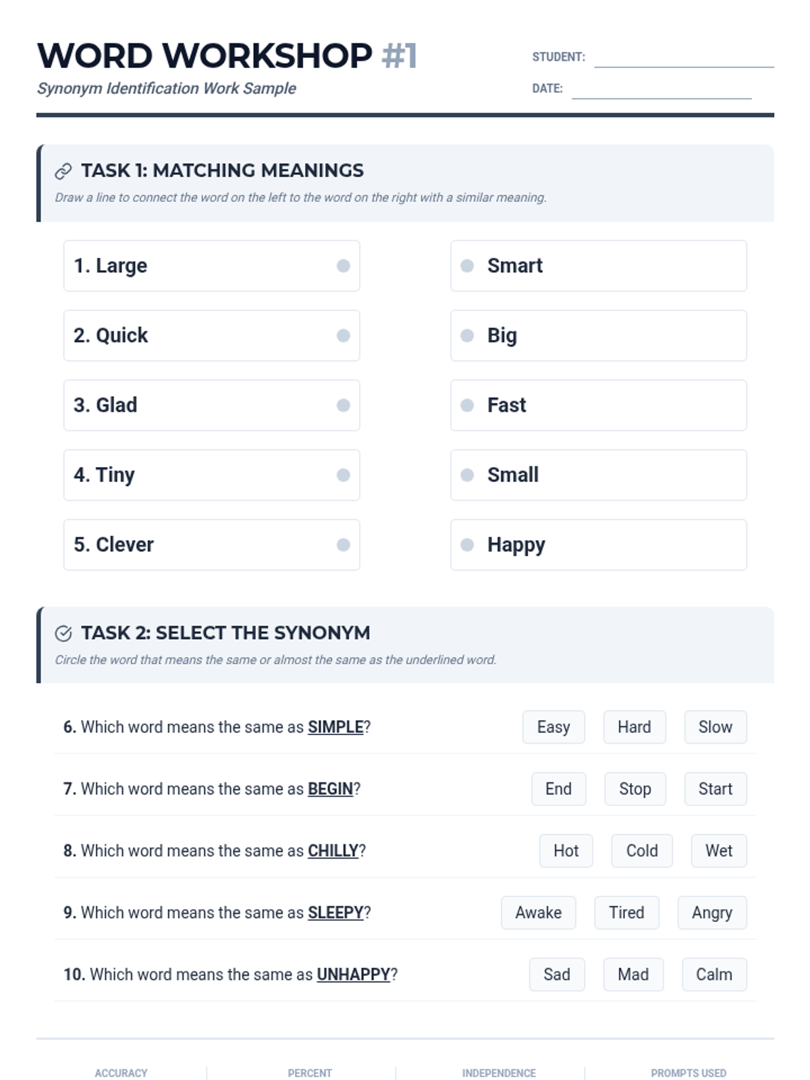Click the Big word box
Screen dimensions: 810x1080
tap(598, 335)
